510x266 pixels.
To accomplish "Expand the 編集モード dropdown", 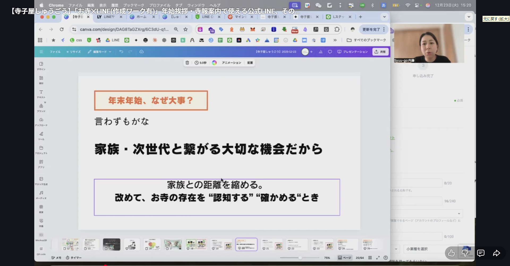I will point(100,52).
